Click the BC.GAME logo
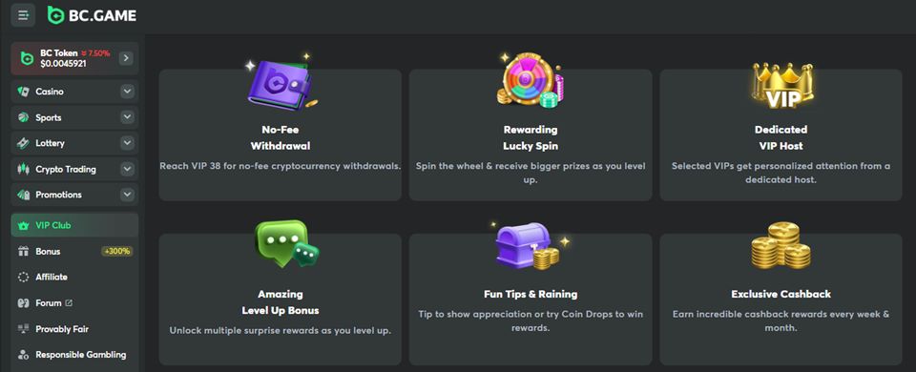 [92, 15]
